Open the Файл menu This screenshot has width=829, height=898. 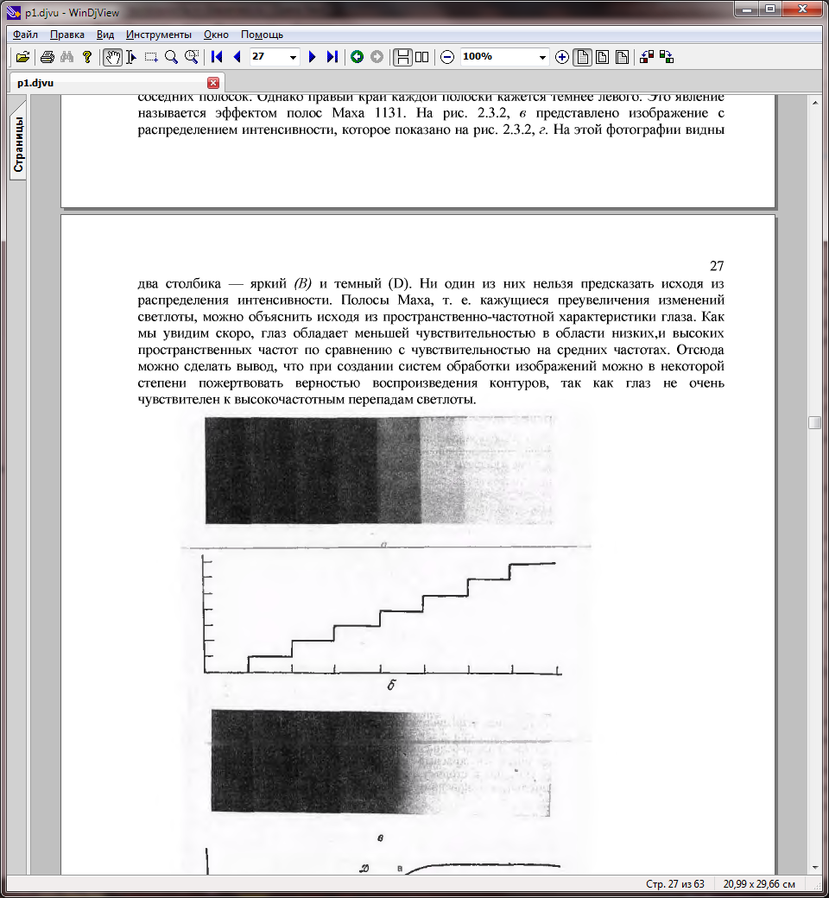[25, 35]
